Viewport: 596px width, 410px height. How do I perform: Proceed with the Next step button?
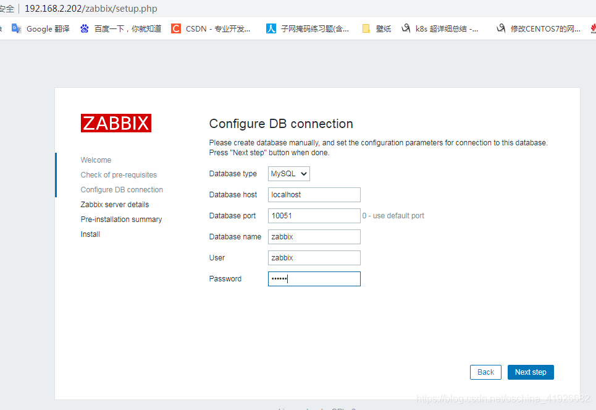point(531,372)
